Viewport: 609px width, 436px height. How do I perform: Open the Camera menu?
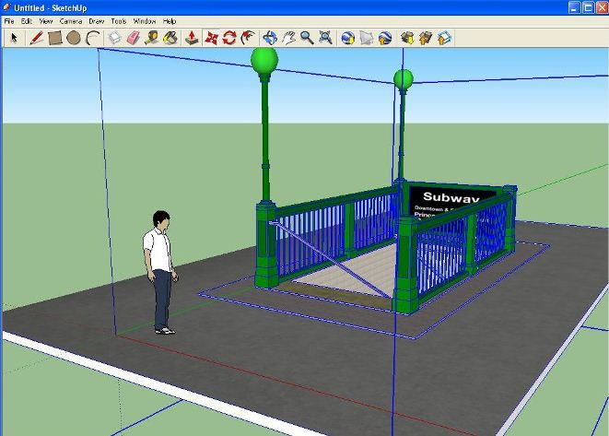click(x=71, y=20)
